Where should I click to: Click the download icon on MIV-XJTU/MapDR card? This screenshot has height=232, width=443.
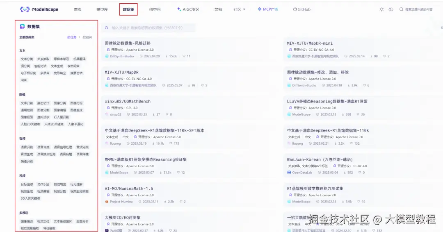pyautogui.click(x=189, y=85)
